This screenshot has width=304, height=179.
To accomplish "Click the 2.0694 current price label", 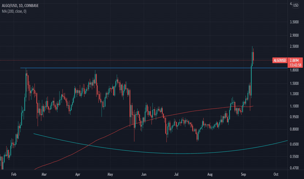I will (294, 61).
